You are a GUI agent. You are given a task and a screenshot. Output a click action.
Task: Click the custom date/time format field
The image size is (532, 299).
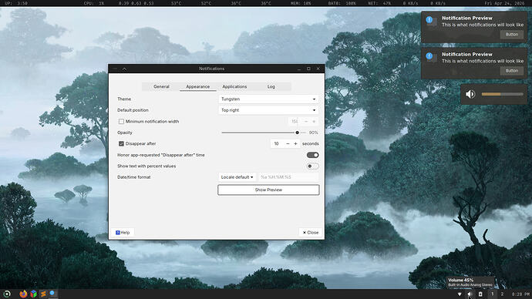click(288, 177)
